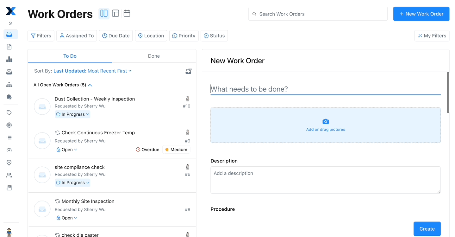Open the gauge meters icon in the sidebar
Image resolution: width=455 pixels, height=237 pixels.
(9, 150)
